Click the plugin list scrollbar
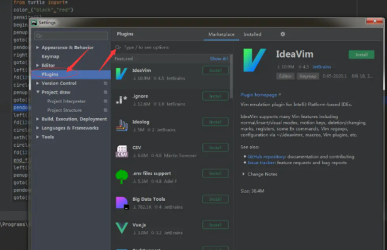This screenshot has height=250, width=387. point(231,76)
